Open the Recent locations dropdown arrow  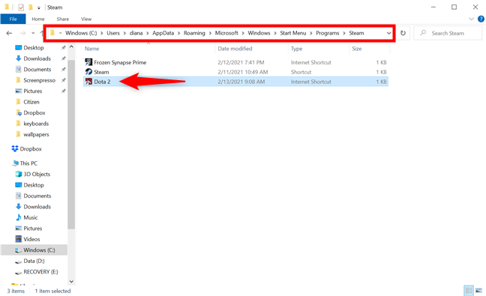tap(33, 33)
